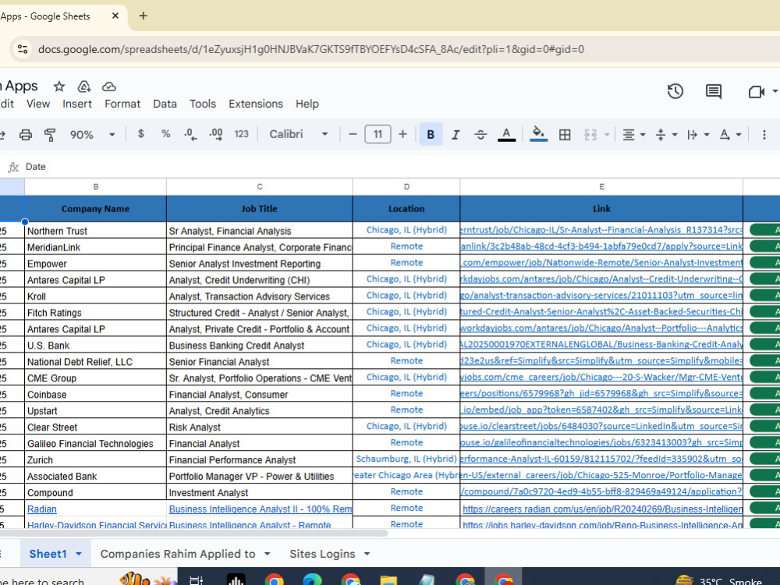The width and height of the screenshot is (780, 585).
Task: Click the merge cells icon
Action: [x=590, y=134]
